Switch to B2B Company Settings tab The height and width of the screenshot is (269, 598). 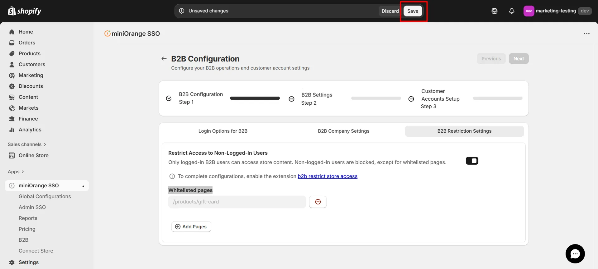point(343,131)
